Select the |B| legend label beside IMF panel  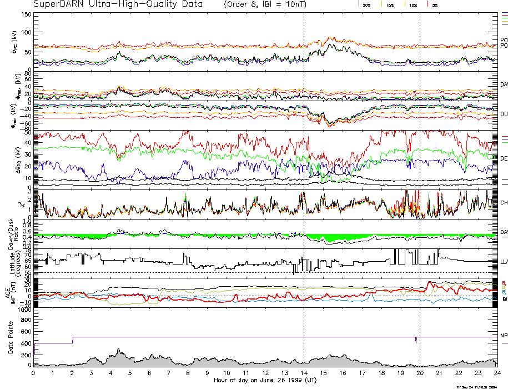505,299
